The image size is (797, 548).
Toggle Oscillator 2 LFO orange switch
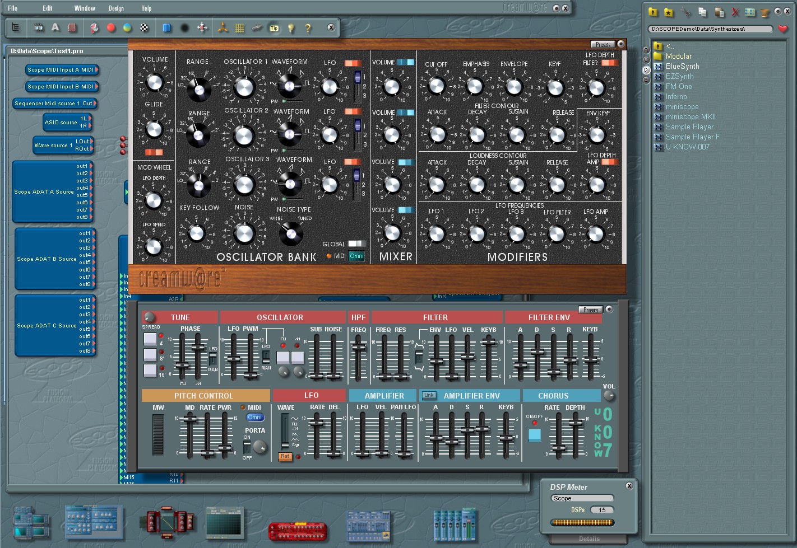[353, 111]
